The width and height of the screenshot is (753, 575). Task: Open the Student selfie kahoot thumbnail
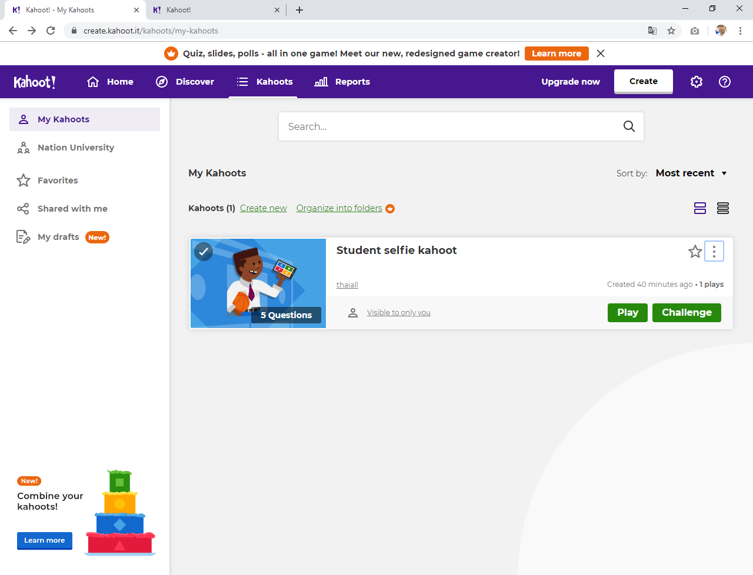[x=258, y=283]
